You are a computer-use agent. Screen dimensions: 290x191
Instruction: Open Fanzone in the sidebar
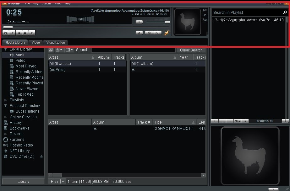[x=17, y=140]
